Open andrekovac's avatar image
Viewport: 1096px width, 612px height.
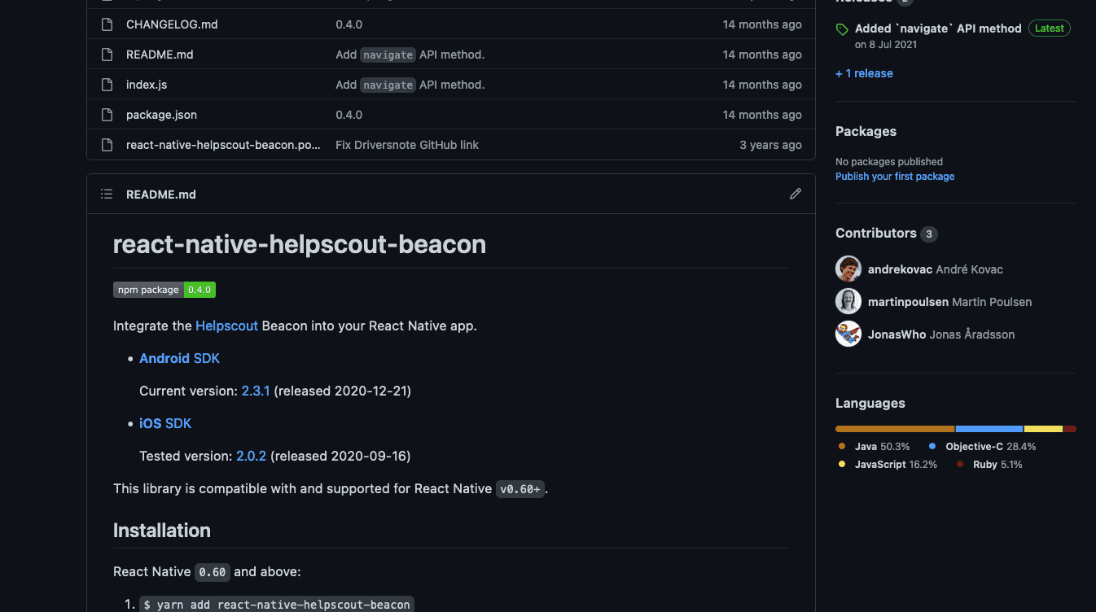[x=848, y=269]
